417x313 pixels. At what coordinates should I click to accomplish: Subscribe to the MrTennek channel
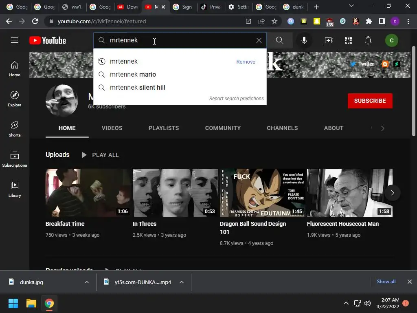[x=370, y=101]
